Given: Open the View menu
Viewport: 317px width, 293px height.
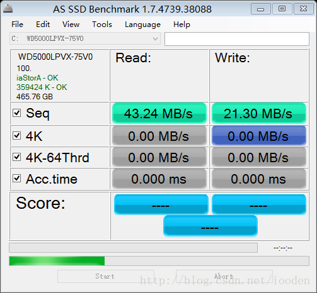Looking at the screenshot, I should click(71, 25).
